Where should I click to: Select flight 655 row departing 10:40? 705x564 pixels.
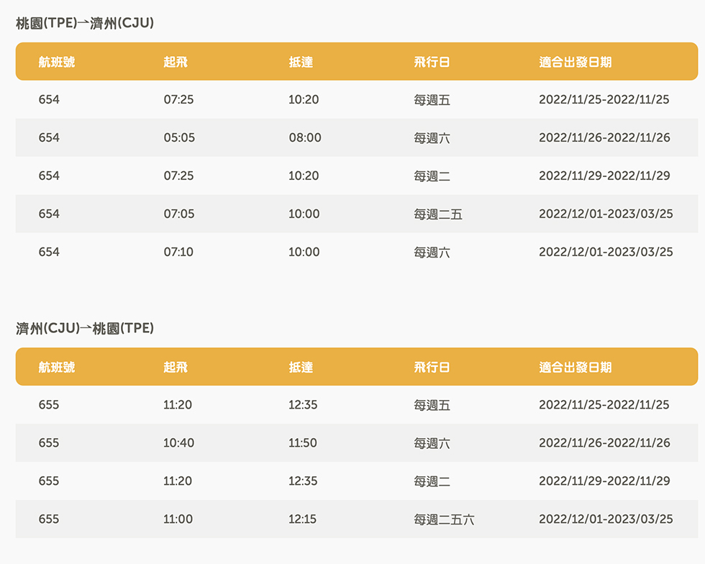[357, 443]
